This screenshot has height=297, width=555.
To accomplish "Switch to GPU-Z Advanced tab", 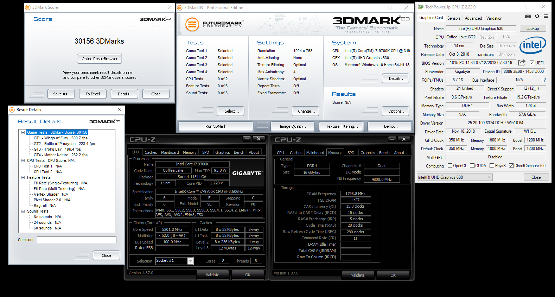I will (473, 18).
